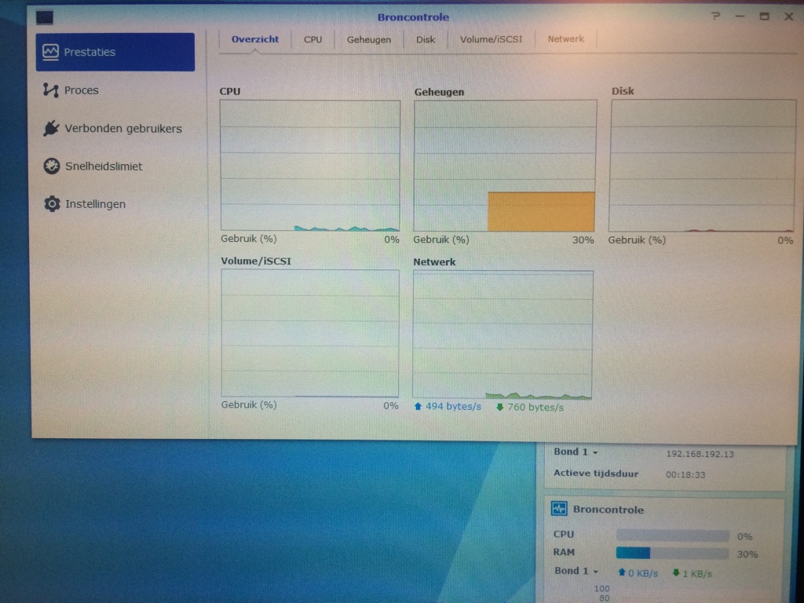The width and height of the screenshot is (804, 603).
Task: Open the Snelheidslimiet gauge icon
Action: (51, 166)
